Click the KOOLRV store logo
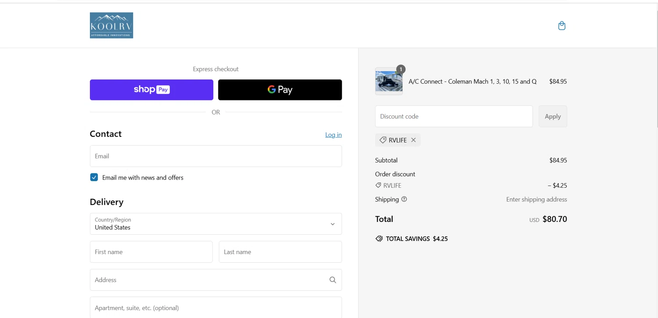Image resolution: width=658 pixels, height=318 pixels. 111,25
